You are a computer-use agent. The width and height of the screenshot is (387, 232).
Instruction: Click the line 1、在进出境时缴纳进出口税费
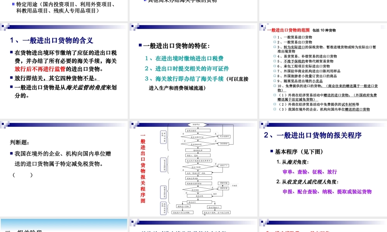coord(184,58)
